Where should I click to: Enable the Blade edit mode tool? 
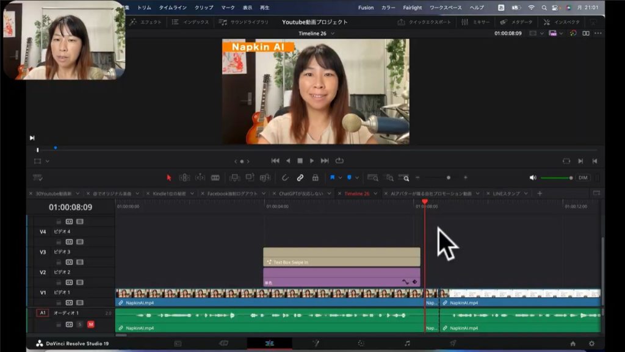click(215, 178)
